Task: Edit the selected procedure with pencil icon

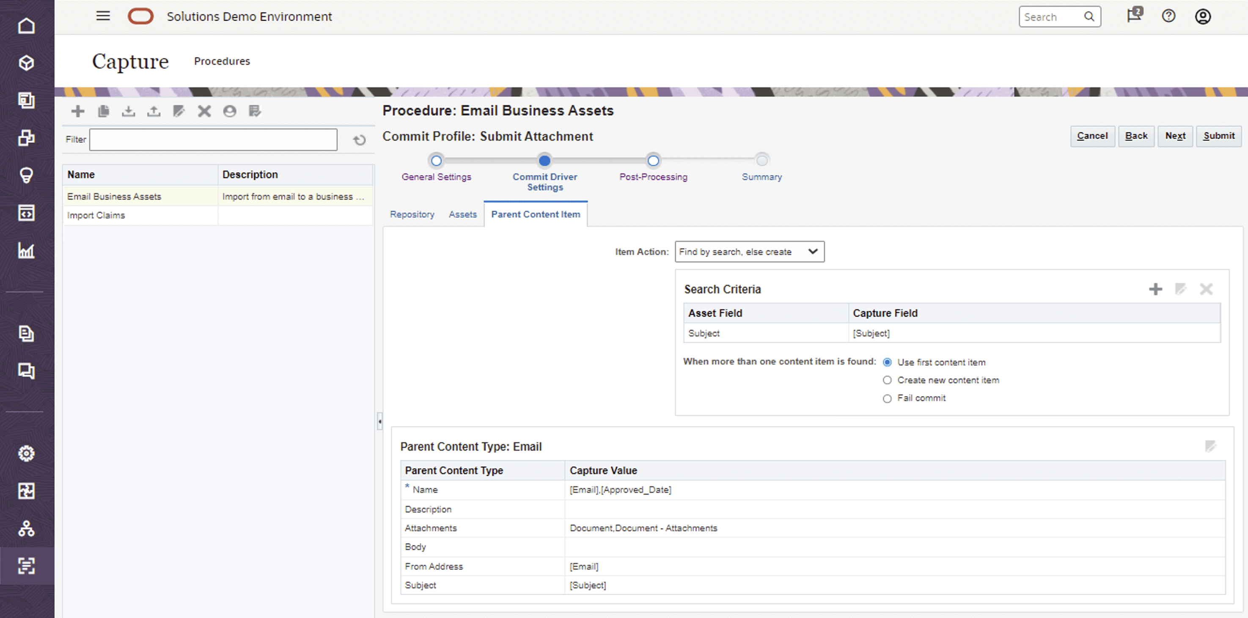Action: point(179,111)
